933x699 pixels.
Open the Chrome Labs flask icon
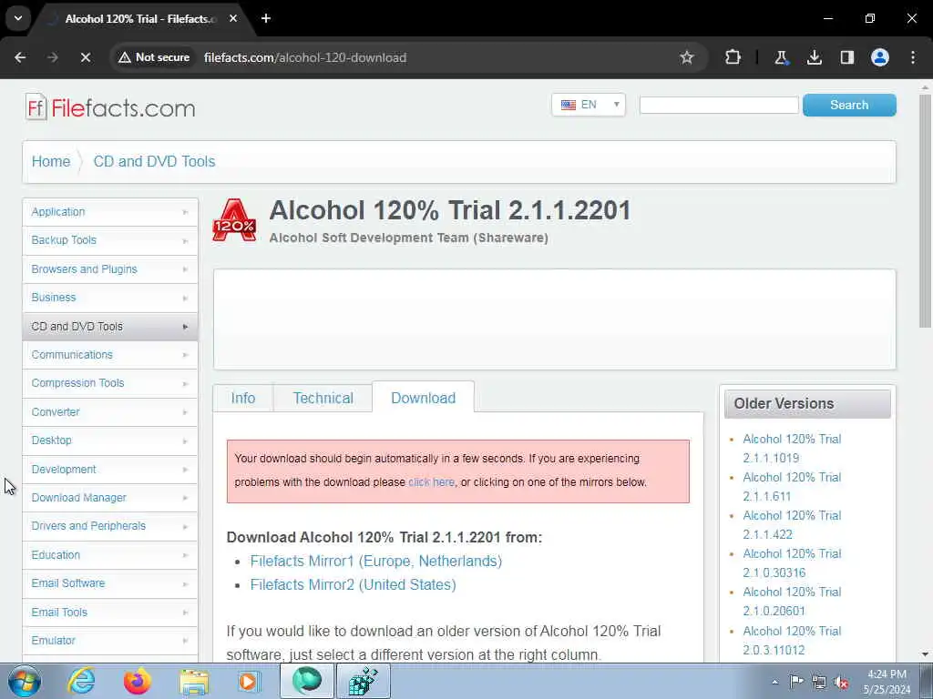tap(781, 57)
